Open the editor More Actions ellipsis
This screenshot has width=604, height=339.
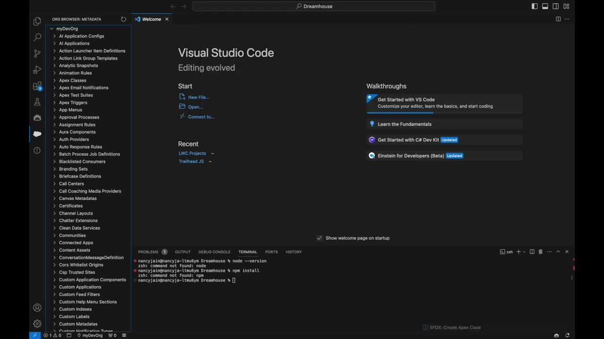pos(567,19)
